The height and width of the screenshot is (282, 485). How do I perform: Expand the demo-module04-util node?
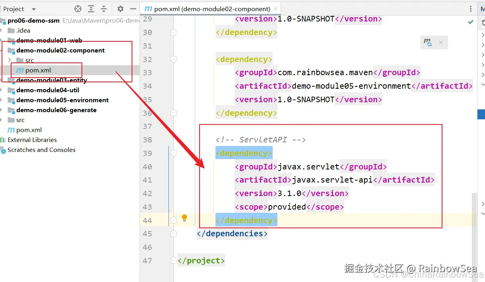click(2, 90)
